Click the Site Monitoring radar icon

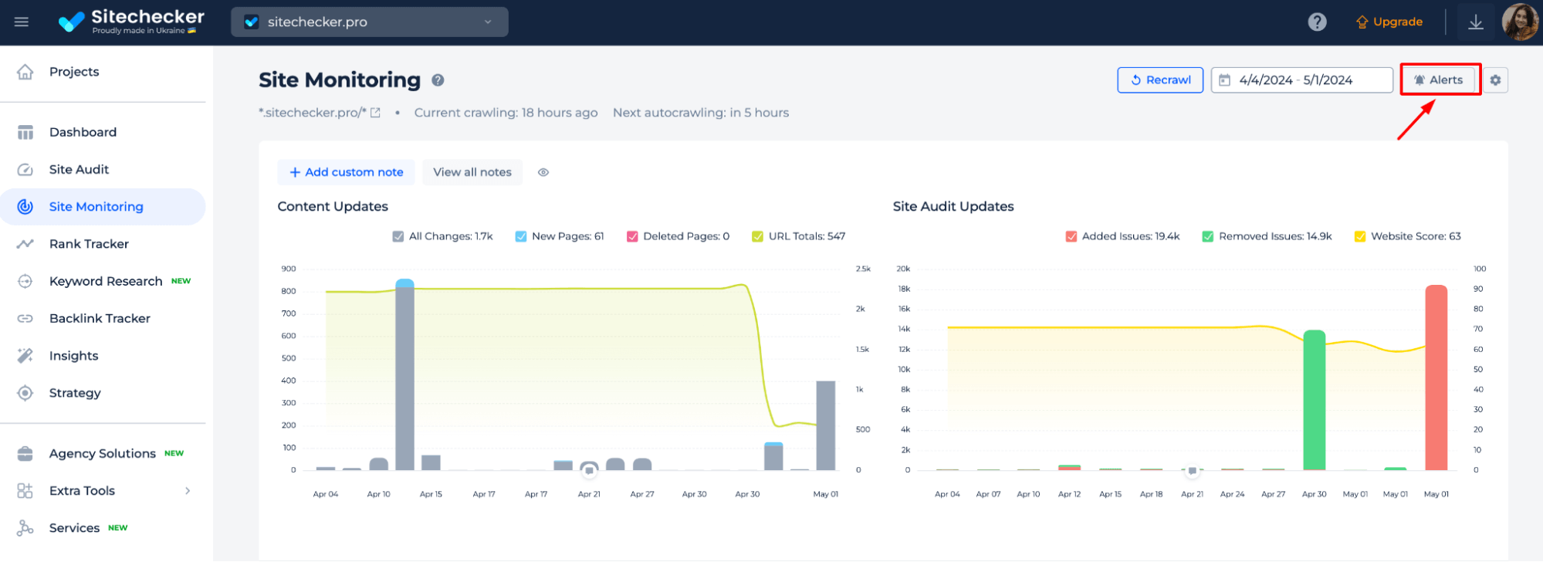[25, 207]
